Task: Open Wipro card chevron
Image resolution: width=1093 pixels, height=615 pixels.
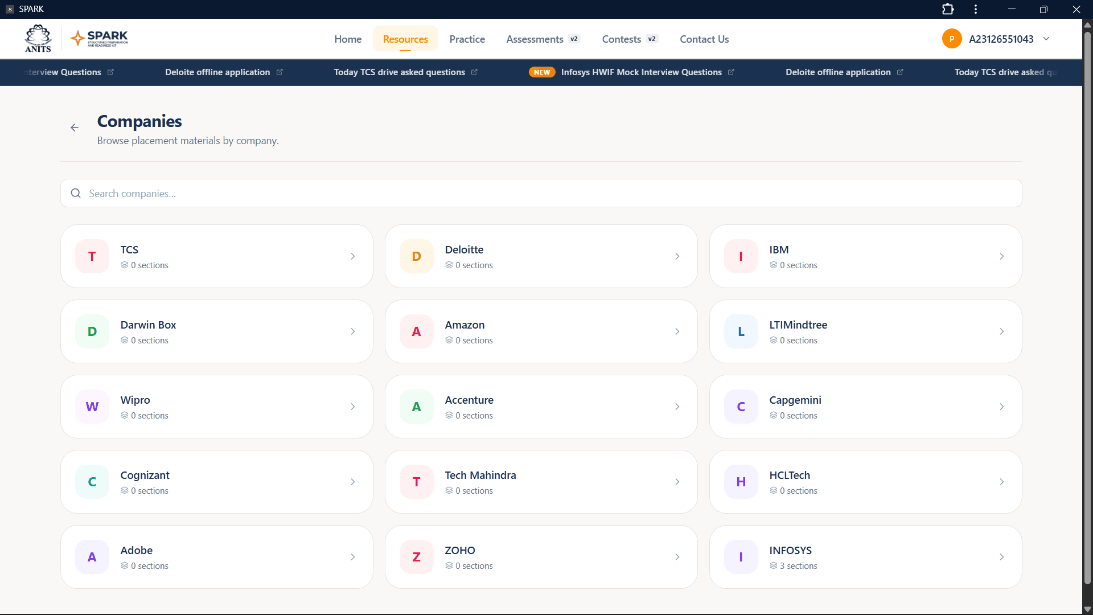Action: coord(353,407)
